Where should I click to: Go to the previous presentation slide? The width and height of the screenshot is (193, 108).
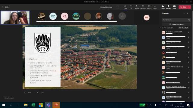click(25, 93)
